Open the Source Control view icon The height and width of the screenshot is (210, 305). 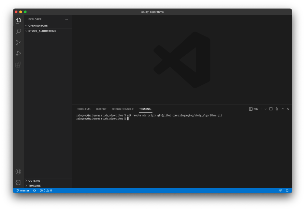[18, 42]
